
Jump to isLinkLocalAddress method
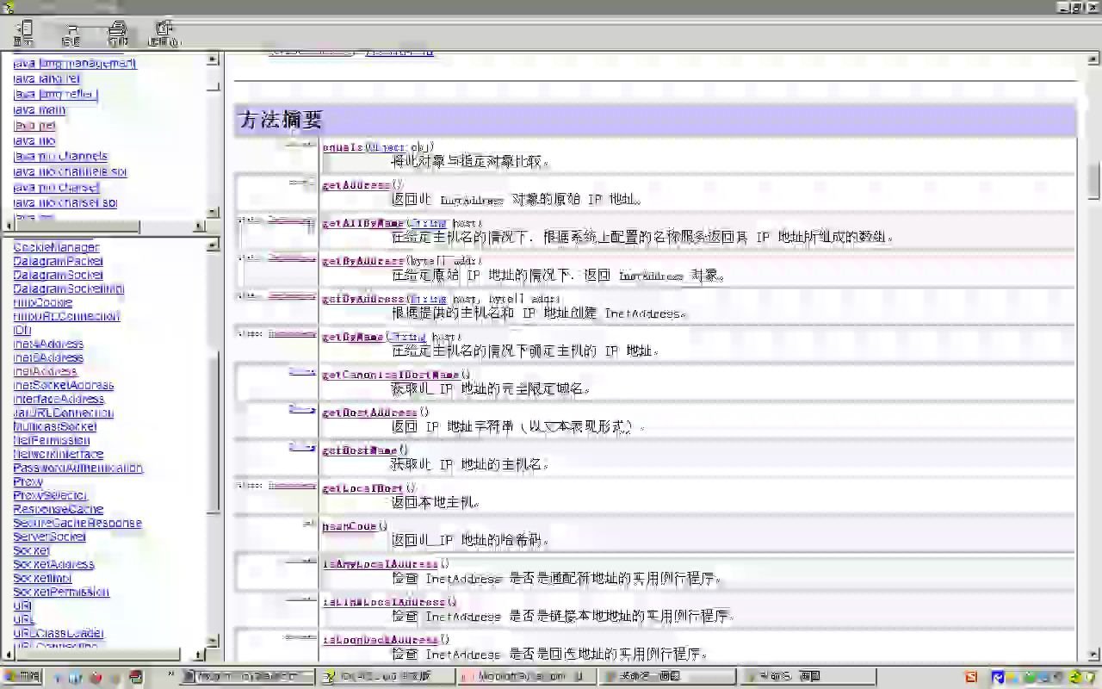[x=384, y=602]
